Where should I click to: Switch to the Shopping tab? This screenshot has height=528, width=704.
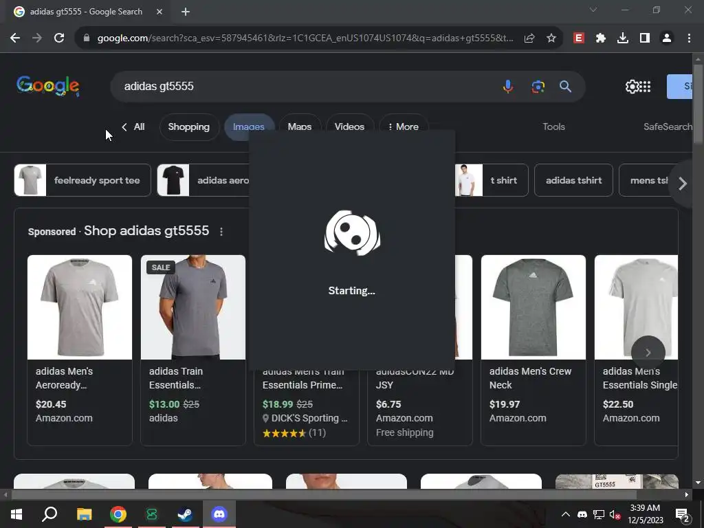(188, 127)
